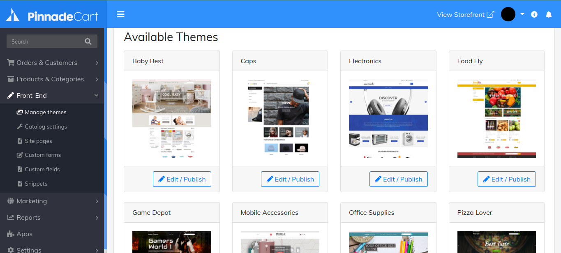Click the Front-End pencil icon

[x=11, y=95]
